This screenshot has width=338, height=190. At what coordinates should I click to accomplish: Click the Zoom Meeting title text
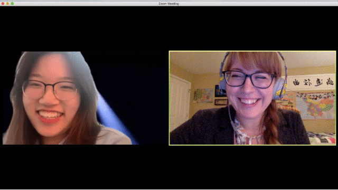click(169, 4)
